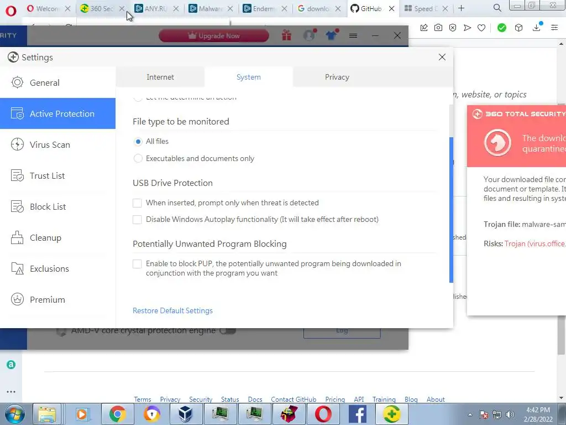Click the Docs link in GitHub footer
This screenshot has width=566, height=425.
pyautogui.click(x=255, y=400)
